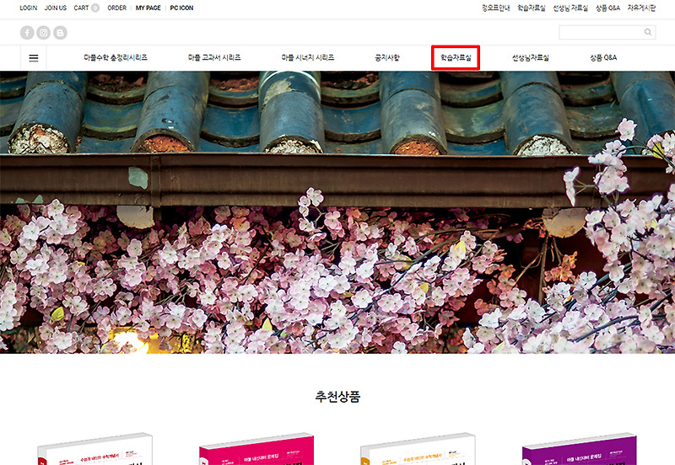Select 마플 교과서 시리즈 menu item
Image resolution: width=675 pixels, height=465 pixels.
click(214, 57)
